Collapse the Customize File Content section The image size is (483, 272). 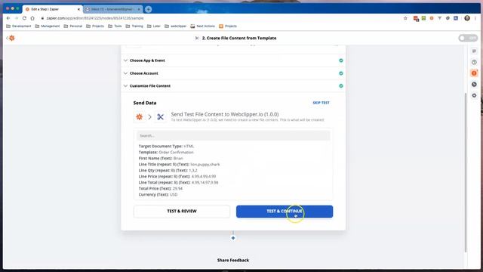point(125,85)
